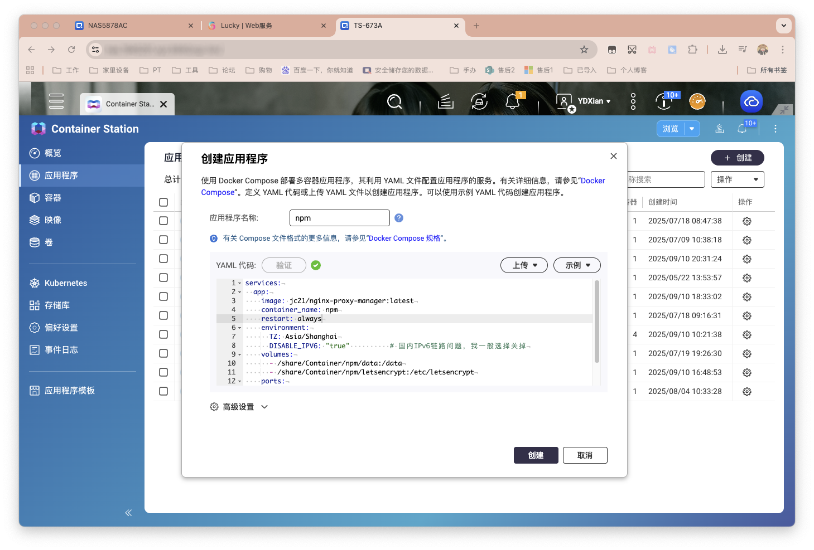Expand the 高级设置 advanced settings section
The height and width of the screenshot is (550, 814).
(239, 407)
